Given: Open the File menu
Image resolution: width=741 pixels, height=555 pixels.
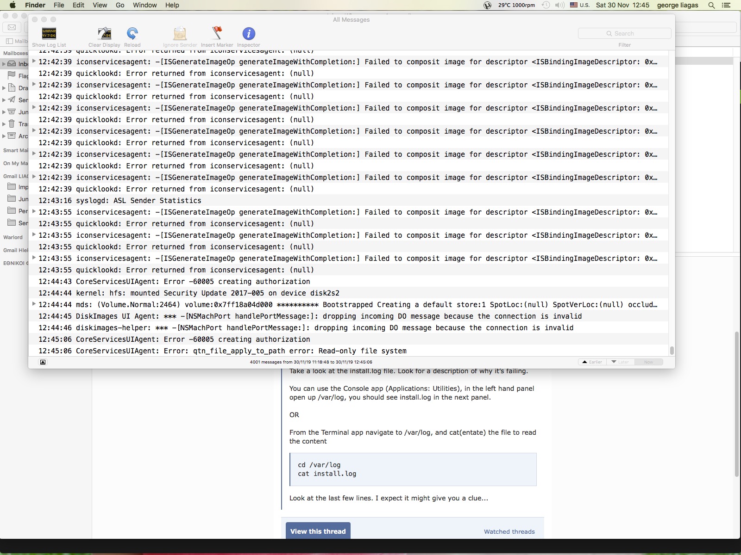Looking at the screenshot, I should pyautogui.click(x=59, y=5).
